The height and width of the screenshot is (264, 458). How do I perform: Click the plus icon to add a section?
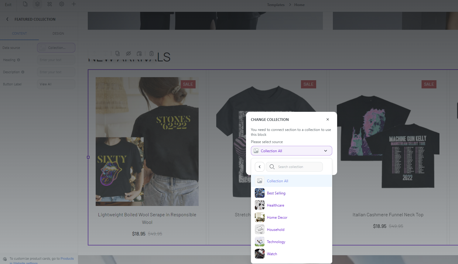pos(74,4)
